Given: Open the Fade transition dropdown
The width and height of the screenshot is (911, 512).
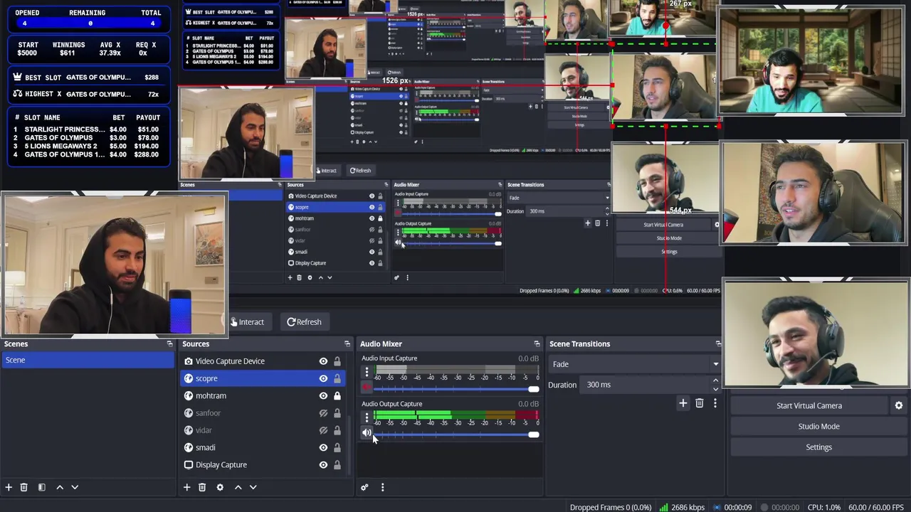Looking at the screenshot, I should click(x=634, y=364).
